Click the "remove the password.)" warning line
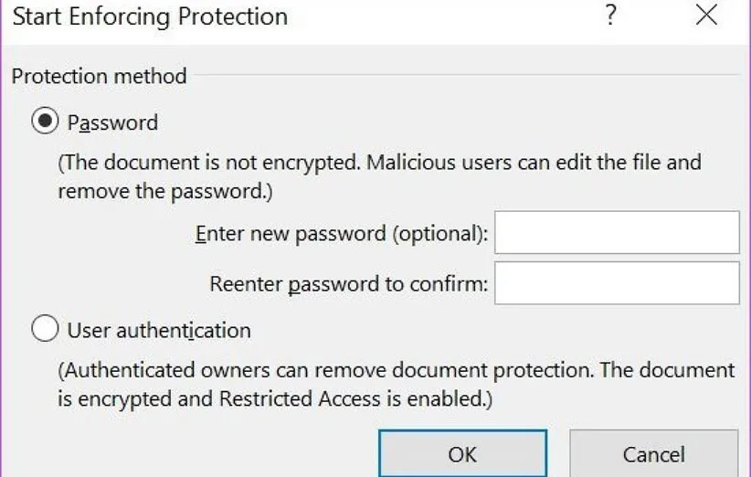This screenshot has height=477, width=751. coord(165,192)
